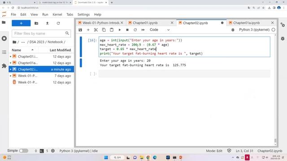This screenshot has height=161, width=287.
Task: Click notebook trust shield icon in status bar
Action: 229,151
